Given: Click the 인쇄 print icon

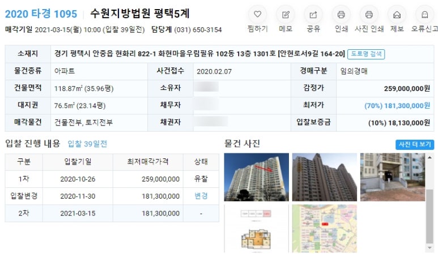Looking at the screenshot, I should click(x=341, y=15).
